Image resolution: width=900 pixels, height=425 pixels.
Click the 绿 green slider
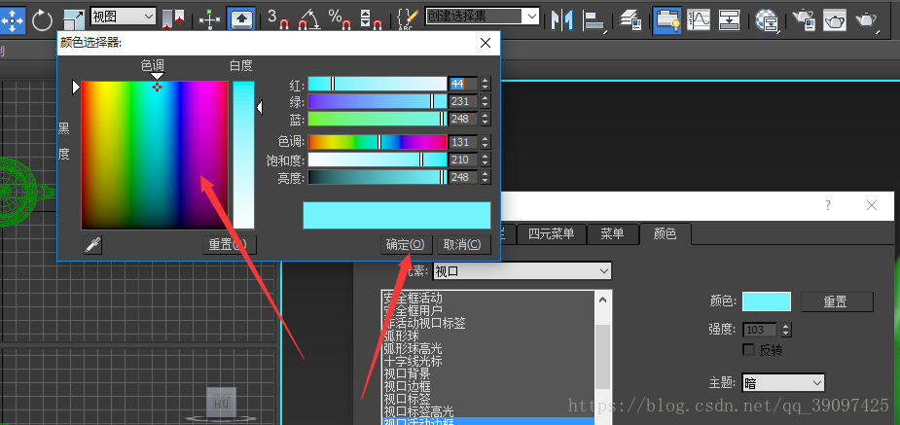378,101
